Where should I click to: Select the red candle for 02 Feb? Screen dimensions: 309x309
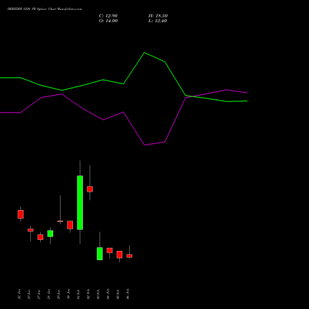pyautogui.click(x=90, y=189)
